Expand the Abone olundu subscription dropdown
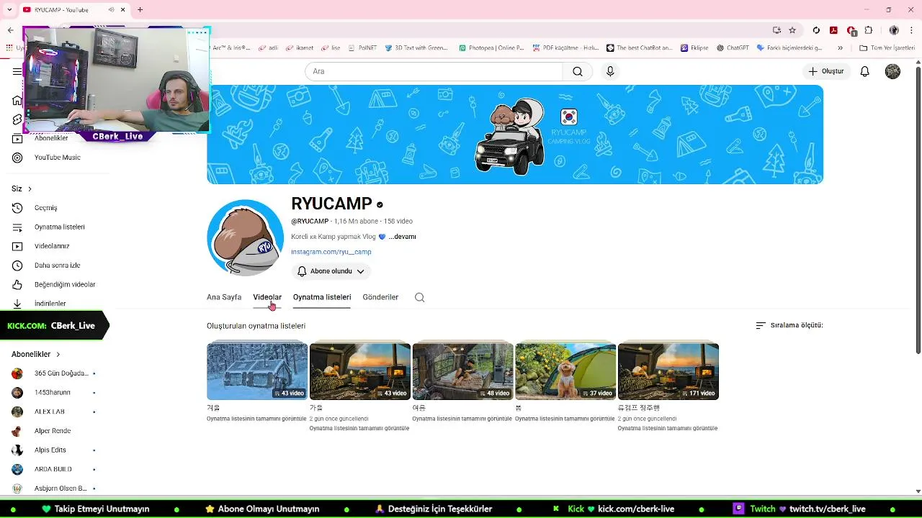 pos(331,271)
